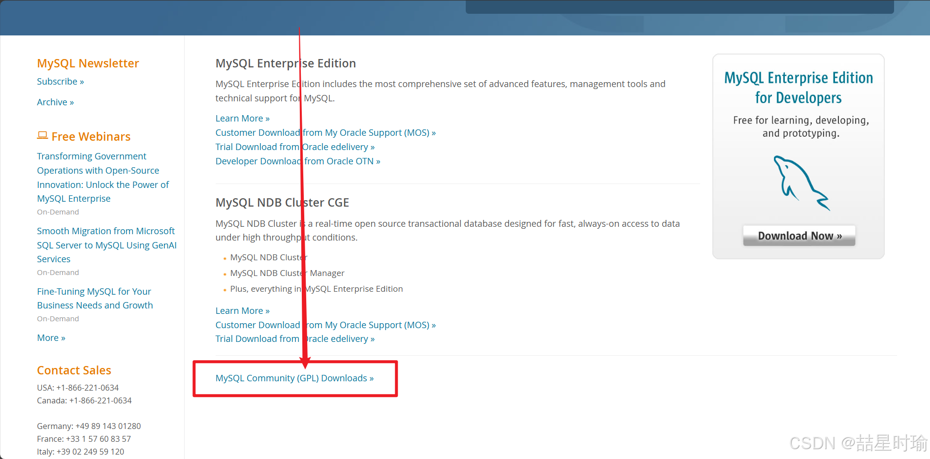Viewport: 930px width, 459px height.
Task: Click the MySQL NDB Cluster Manager bullet
Action: 288,274
